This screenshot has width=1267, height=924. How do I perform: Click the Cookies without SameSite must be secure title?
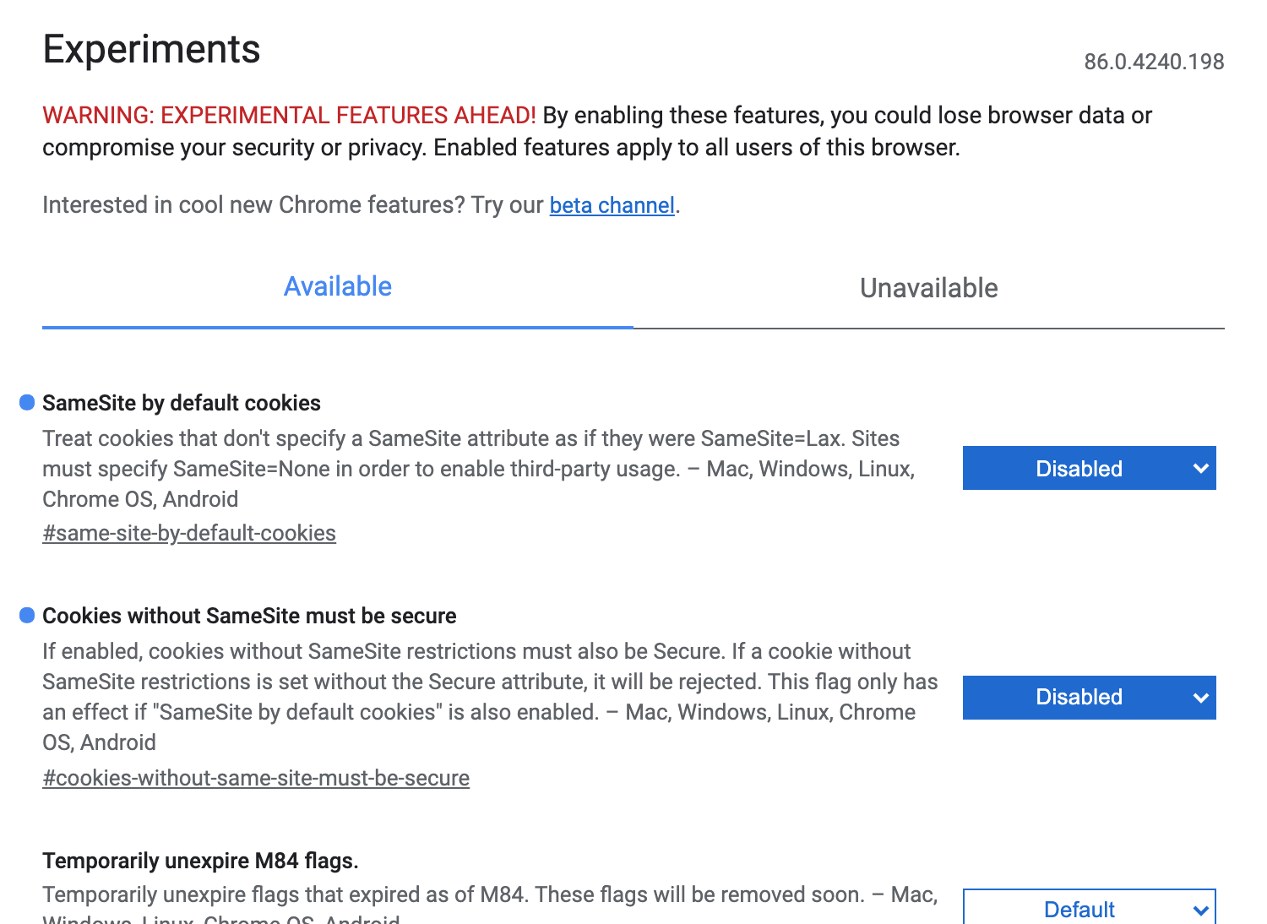tap(249, 616)
